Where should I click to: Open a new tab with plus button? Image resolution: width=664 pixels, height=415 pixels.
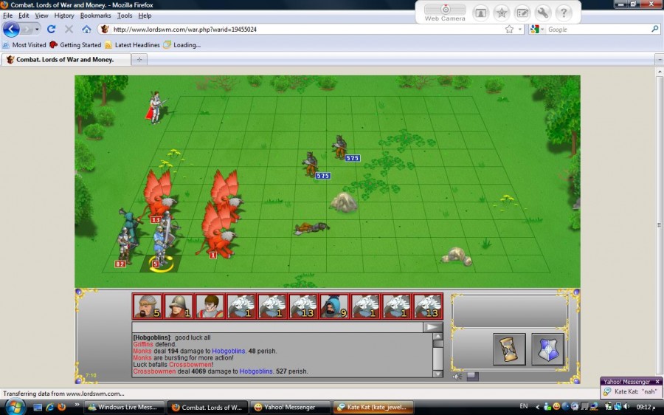pos(139,60)
